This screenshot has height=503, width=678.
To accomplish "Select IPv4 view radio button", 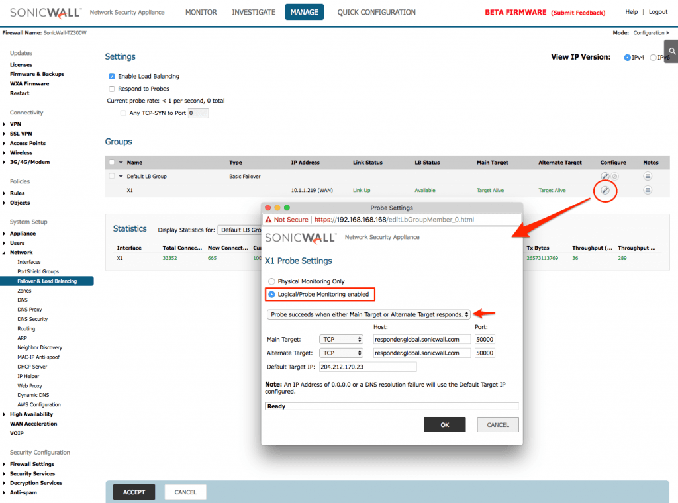I will pyautogui.click(x=627, y=58).
